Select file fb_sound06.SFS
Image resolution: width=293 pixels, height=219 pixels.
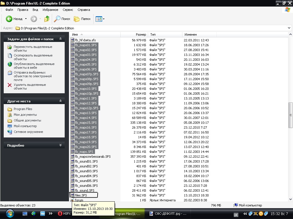(x=86, y=186)
